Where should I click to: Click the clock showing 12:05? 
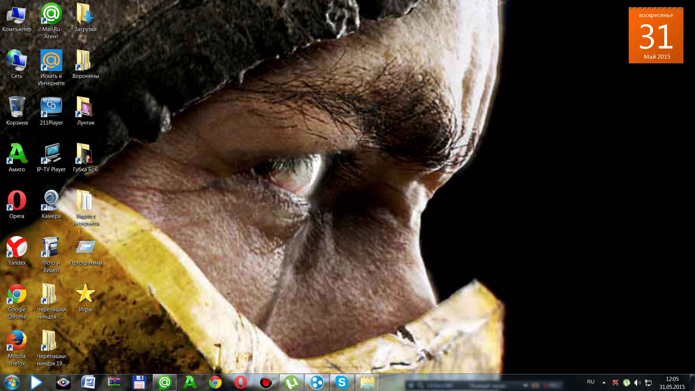pos(672,383)
